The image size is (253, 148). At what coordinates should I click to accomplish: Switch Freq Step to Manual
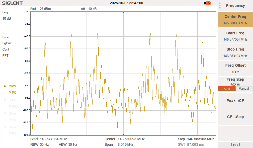click(244, 89)
